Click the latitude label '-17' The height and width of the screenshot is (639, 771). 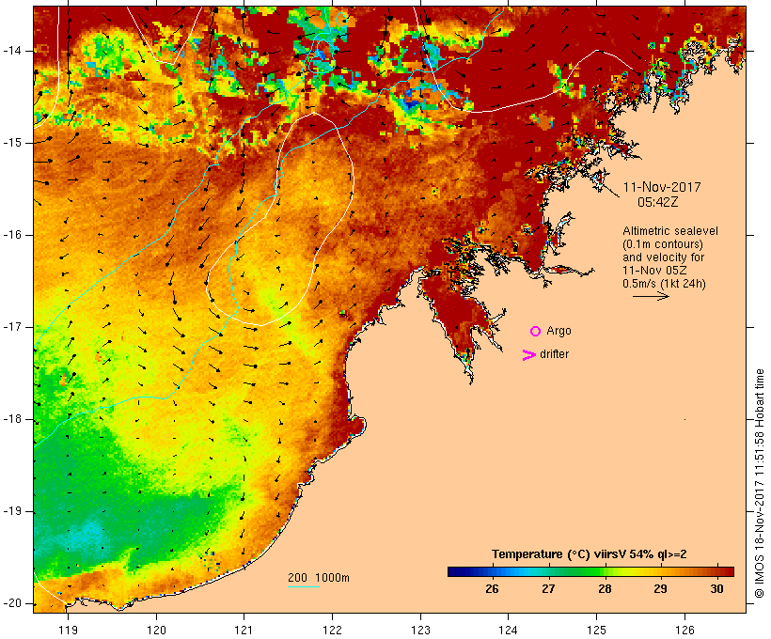click(12, 327)
